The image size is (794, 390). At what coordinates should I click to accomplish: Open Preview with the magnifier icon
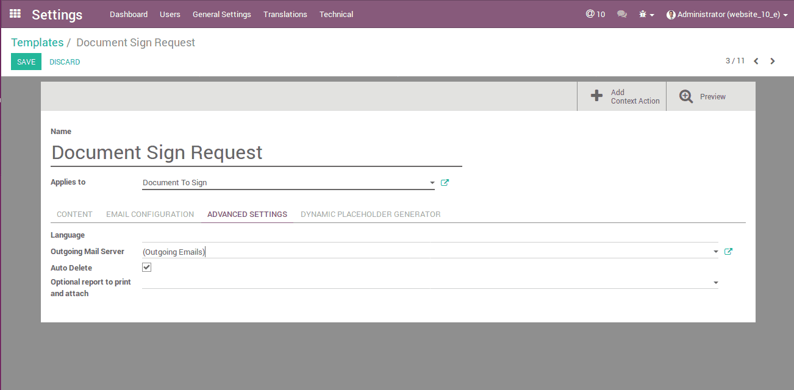(685, 96)
